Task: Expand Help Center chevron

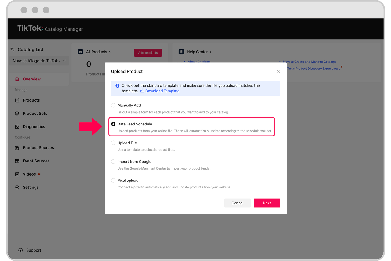Action: point(210,52)
